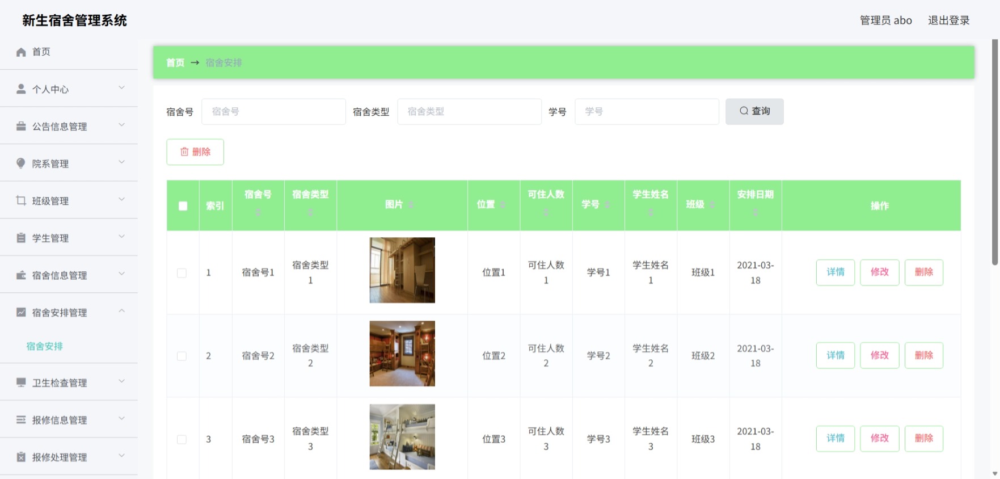Click the sort icon under 宿舍类型 header
This screenshot has width=1000, height=479.
point(310,212)
